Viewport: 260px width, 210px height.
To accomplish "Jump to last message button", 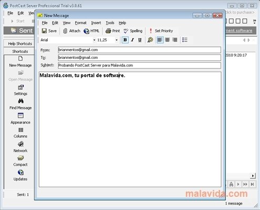I will point(252,184).
